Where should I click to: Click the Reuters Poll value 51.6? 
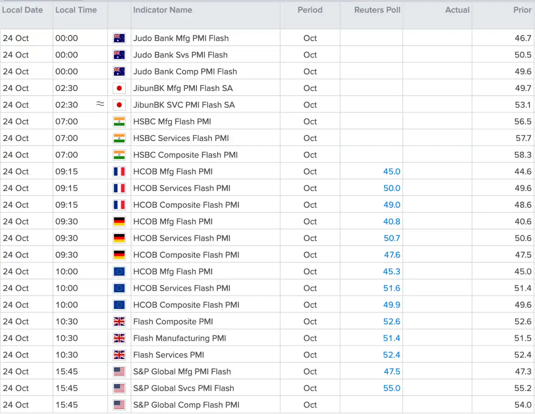click(x=392, y=288)
